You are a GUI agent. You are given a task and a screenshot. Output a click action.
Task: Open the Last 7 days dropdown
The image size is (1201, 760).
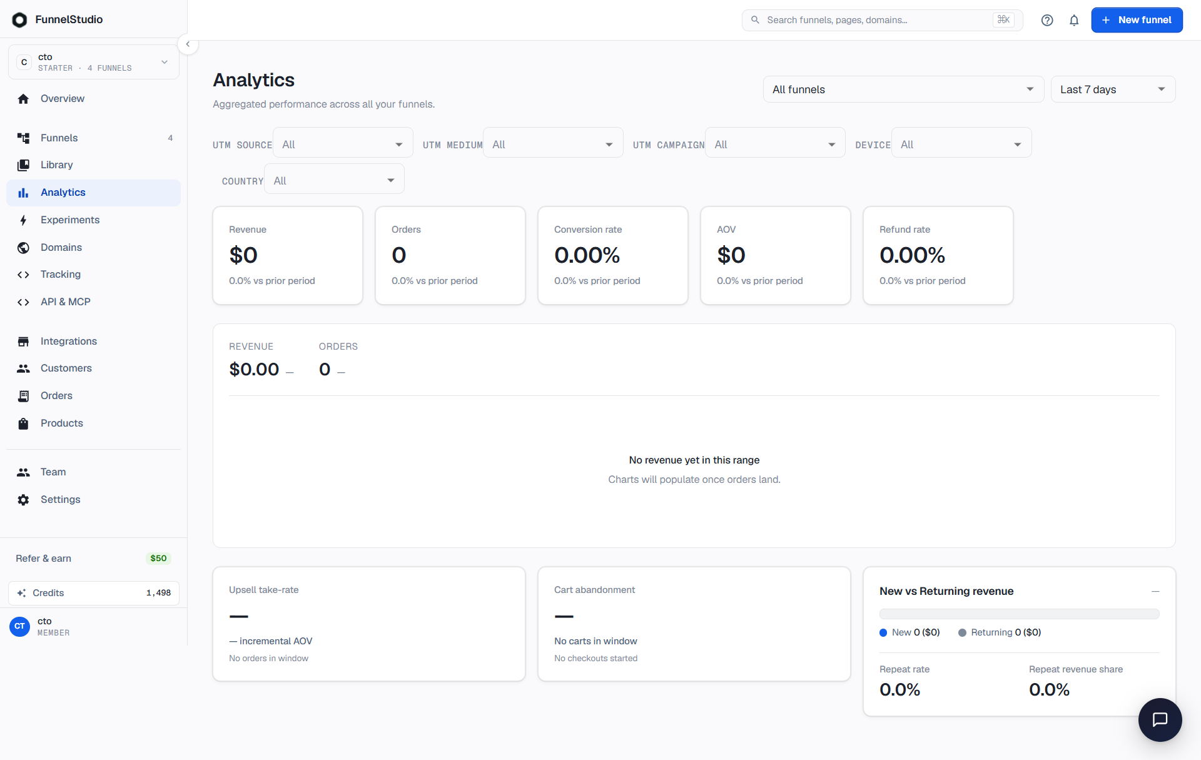click(1113, 89)
